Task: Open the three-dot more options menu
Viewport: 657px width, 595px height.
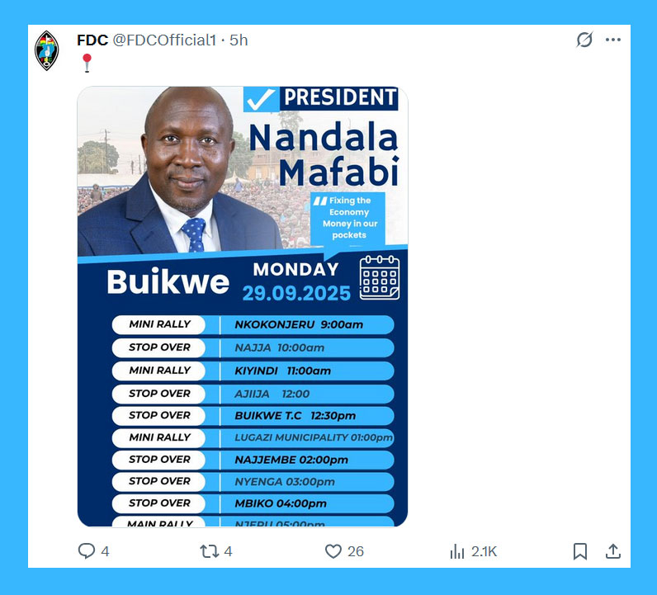Action: coord(613,40)
